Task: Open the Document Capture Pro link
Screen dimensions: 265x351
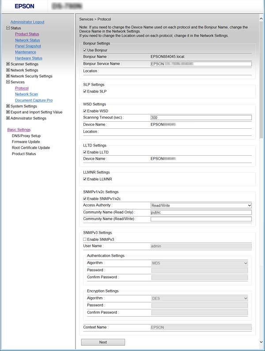Action: [x=34, y=100]
